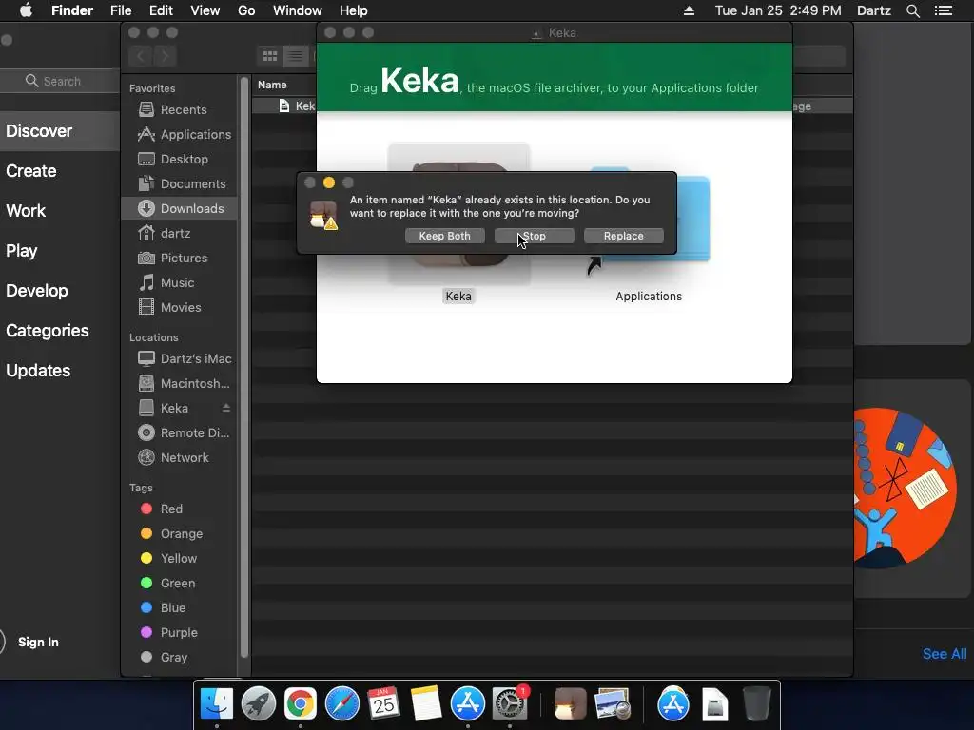974x730 pixels.
Task: Open Pictures folder in sidebar
Action: (x=173, y=259)
